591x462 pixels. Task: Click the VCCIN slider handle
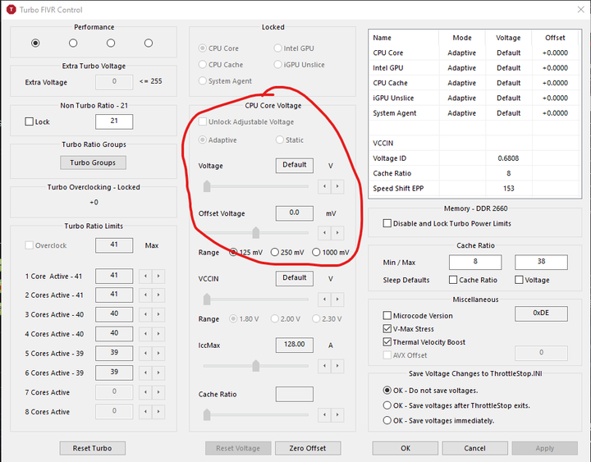click(x=207, y=300)
